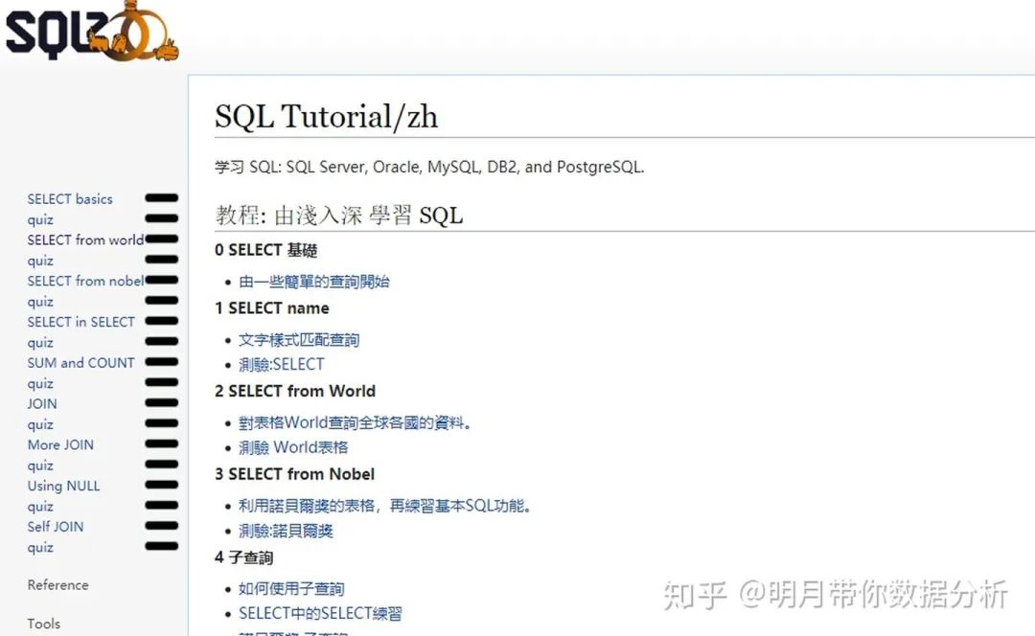
Task: Click the heading 1 SELECT name
Action: click(x=272, y=308)
